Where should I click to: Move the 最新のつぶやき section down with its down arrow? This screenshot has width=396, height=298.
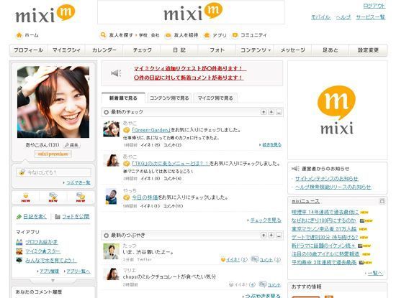(x=271, y=236)
